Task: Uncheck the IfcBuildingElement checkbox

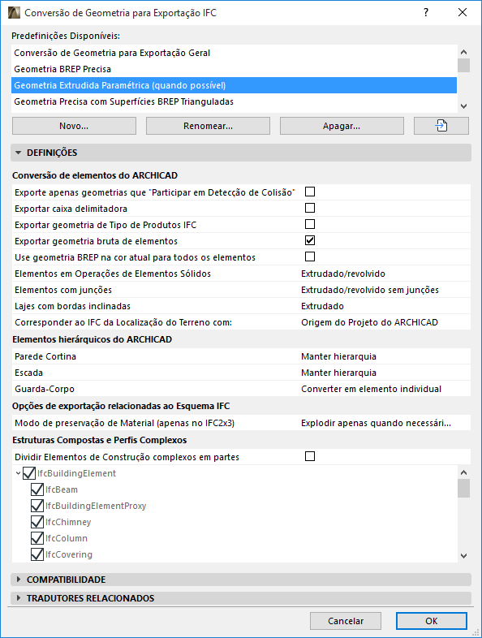Action: pos(29,473)
